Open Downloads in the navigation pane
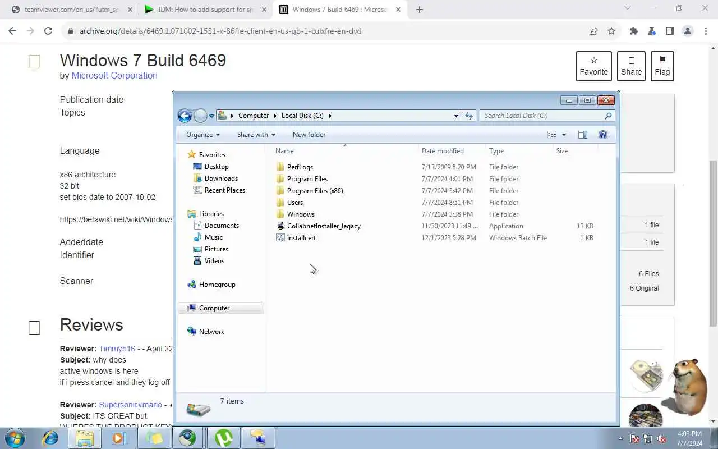 [x=221, y=178]
